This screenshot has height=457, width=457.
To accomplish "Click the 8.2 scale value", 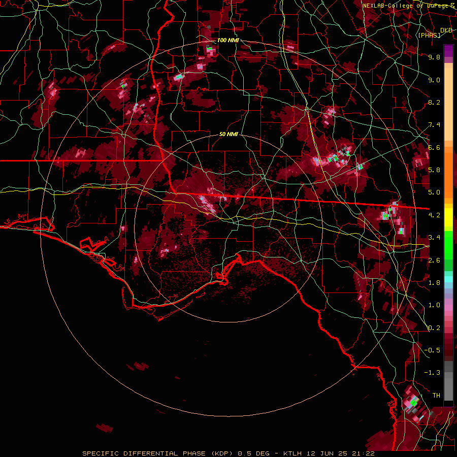I will coord(434,102).
